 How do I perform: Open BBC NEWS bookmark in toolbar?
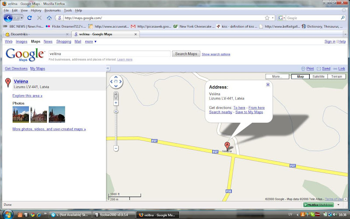24,26
